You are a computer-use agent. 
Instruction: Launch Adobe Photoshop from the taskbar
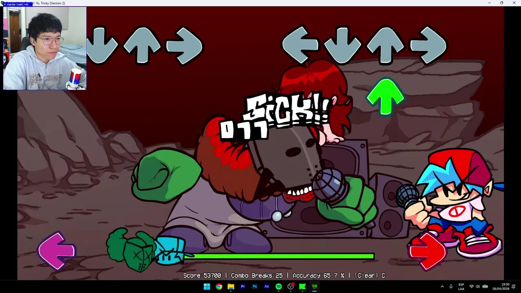[x=255, y=286]
